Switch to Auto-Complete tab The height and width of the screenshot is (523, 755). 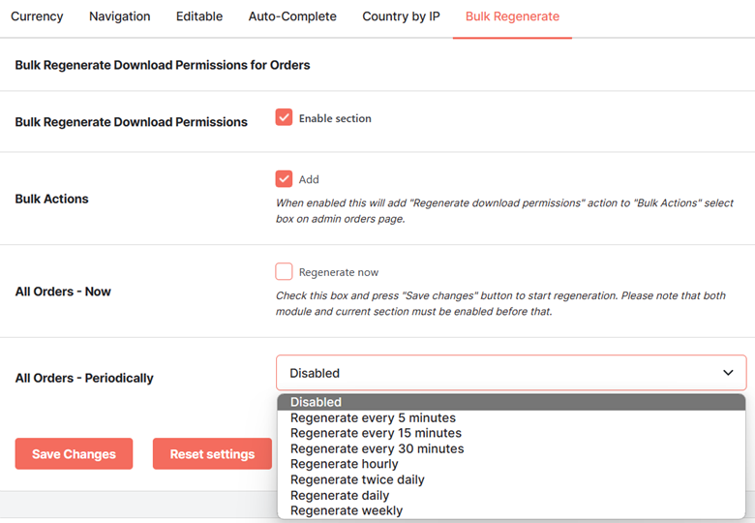pos(292,16)
